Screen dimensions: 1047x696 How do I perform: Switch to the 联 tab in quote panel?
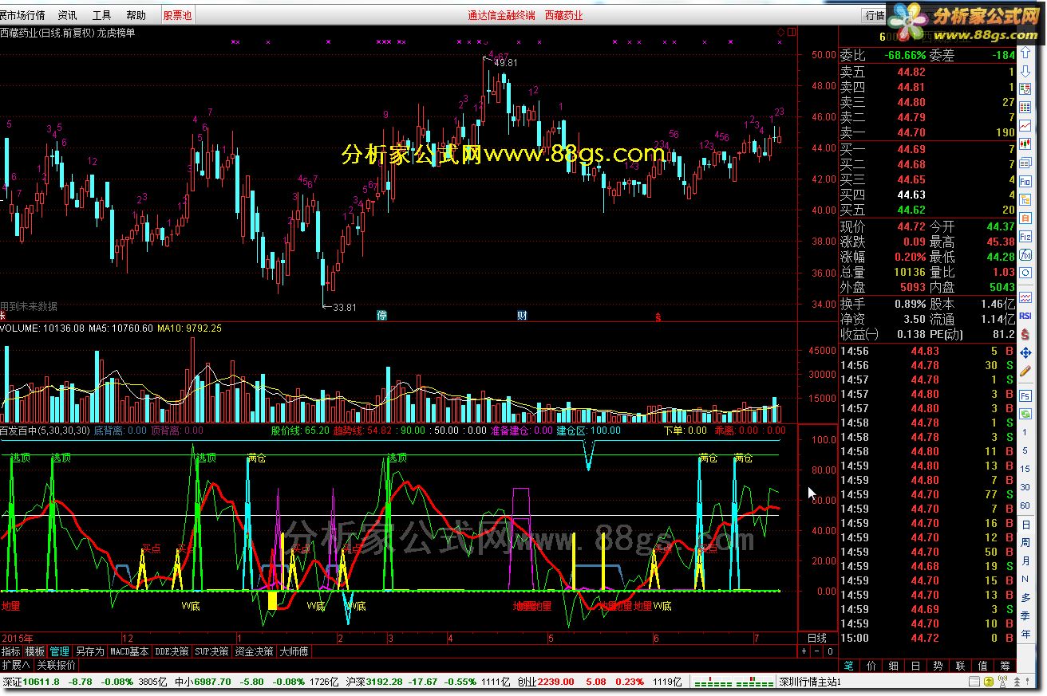click(x=960, y=665)
